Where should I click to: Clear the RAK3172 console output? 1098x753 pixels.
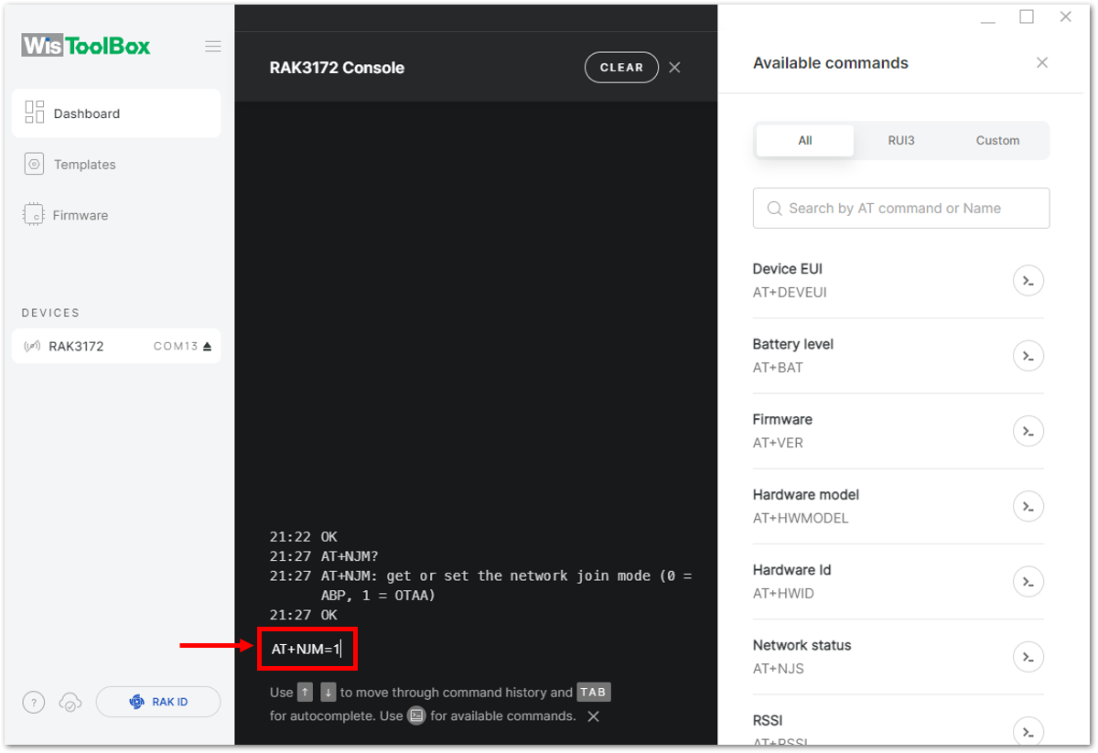(x=621, y=68)
